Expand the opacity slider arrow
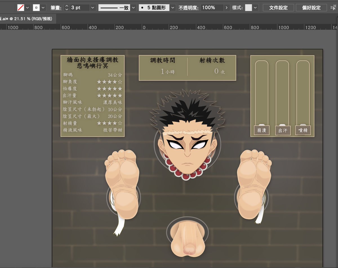 click(226, 8)
